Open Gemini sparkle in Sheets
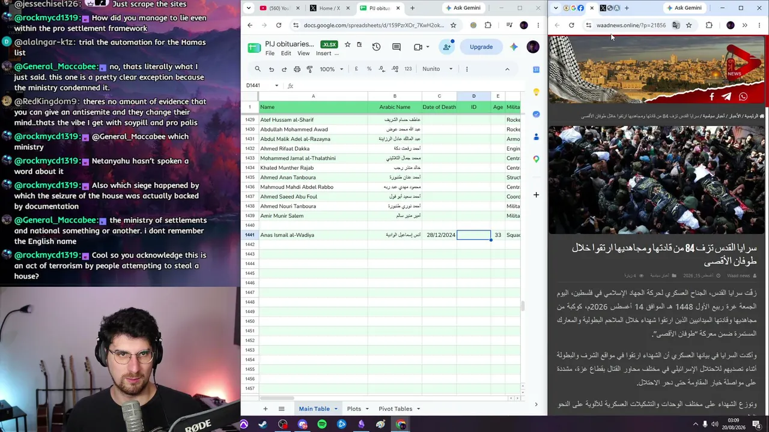 pos(514,47)
